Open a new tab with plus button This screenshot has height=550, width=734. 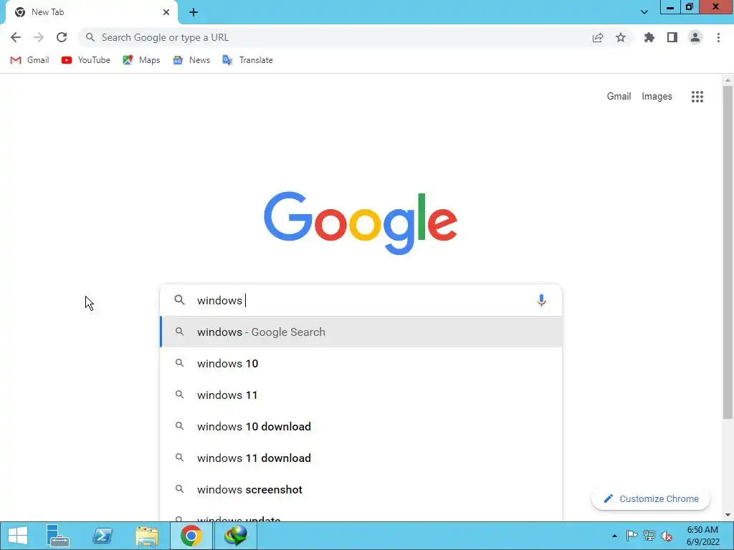click(x=194, y=12)
